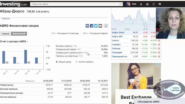Click the Абрау-Дюрсо stock title

pos(12,11)
